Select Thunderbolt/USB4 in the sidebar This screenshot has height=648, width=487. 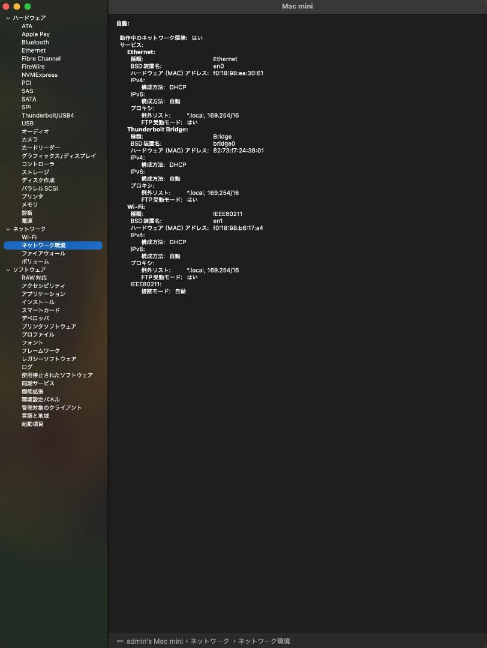[x=47, y=115]
